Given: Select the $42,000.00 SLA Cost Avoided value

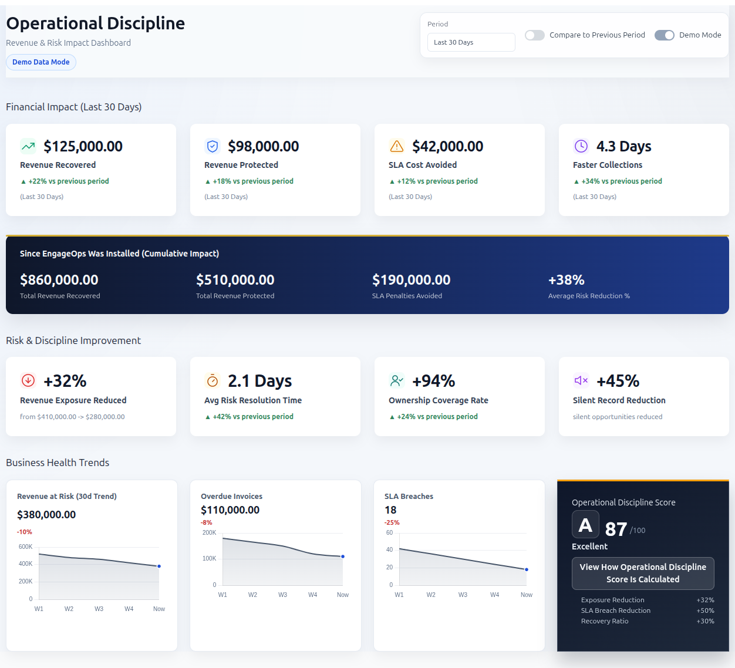Looking at the screenshot, I should [x=448, y=146].
